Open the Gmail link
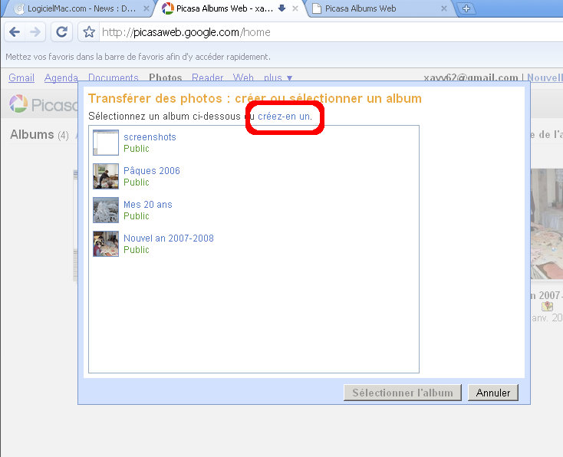 click(21, 77)
